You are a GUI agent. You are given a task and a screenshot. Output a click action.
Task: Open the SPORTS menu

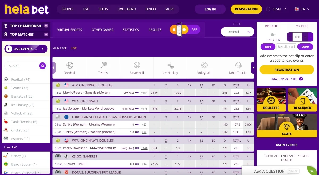68,9
